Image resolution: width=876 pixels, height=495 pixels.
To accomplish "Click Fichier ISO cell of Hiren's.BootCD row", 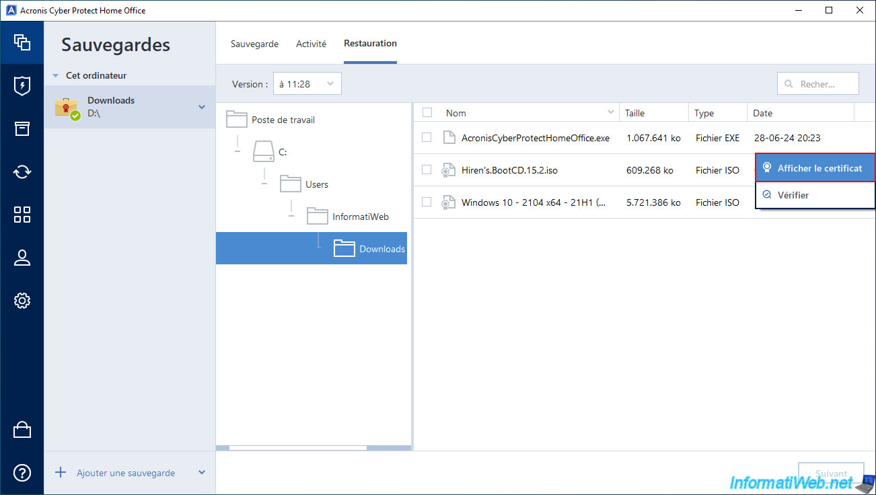I will click(x=717, y=170).
